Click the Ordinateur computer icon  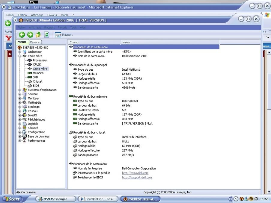pos(25,52)
